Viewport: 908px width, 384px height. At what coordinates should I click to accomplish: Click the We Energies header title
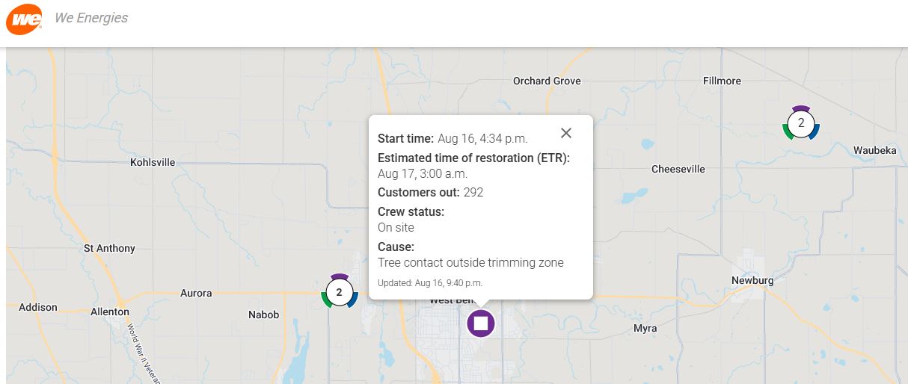[x=91, y=18]
